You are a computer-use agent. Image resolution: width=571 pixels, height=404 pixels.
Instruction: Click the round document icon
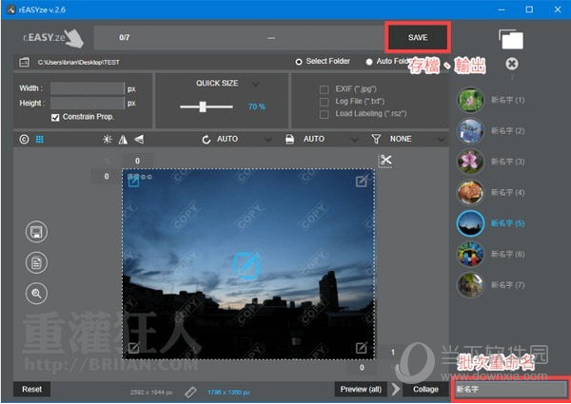click(x=36, y=262)
